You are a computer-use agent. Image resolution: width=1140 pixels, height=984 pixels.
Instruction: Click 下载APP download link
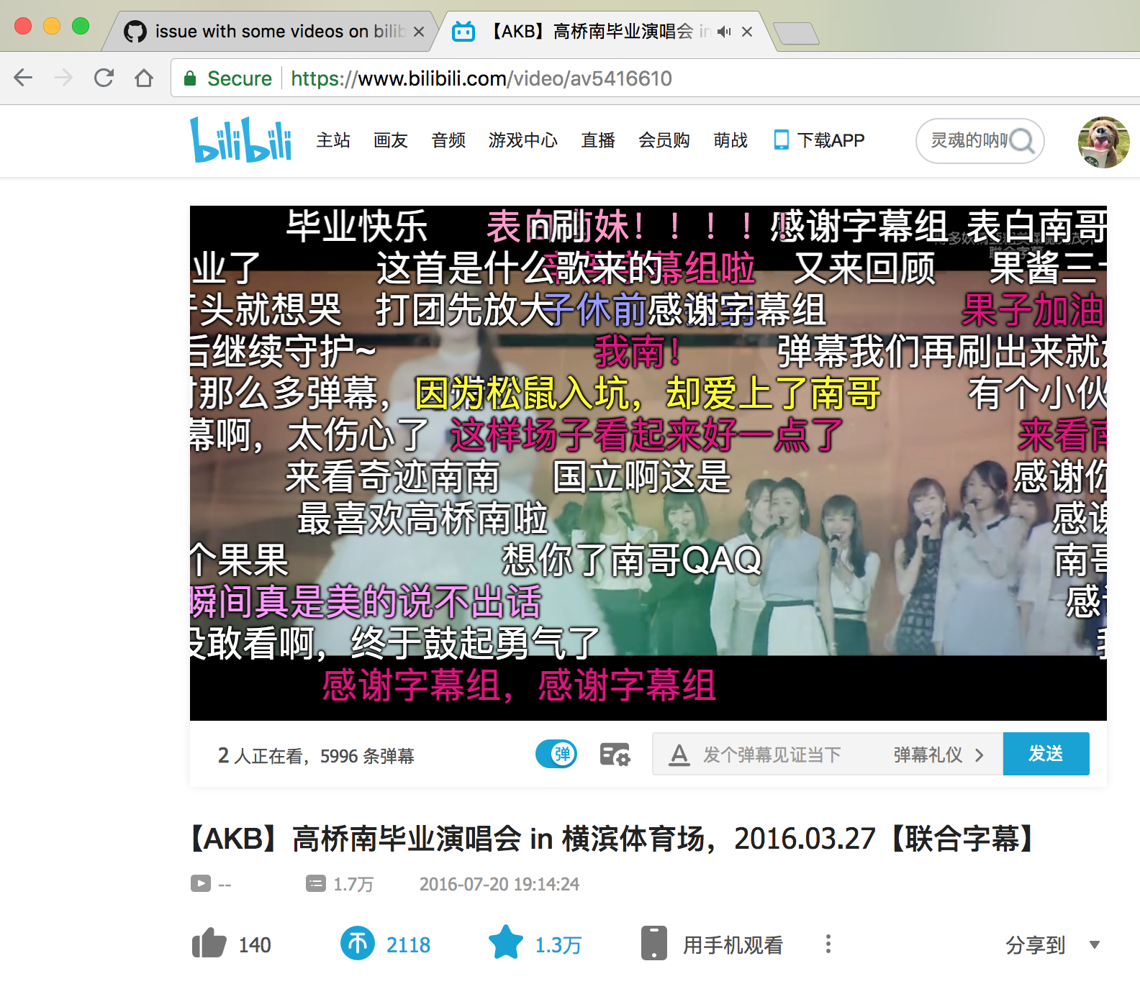831,140
